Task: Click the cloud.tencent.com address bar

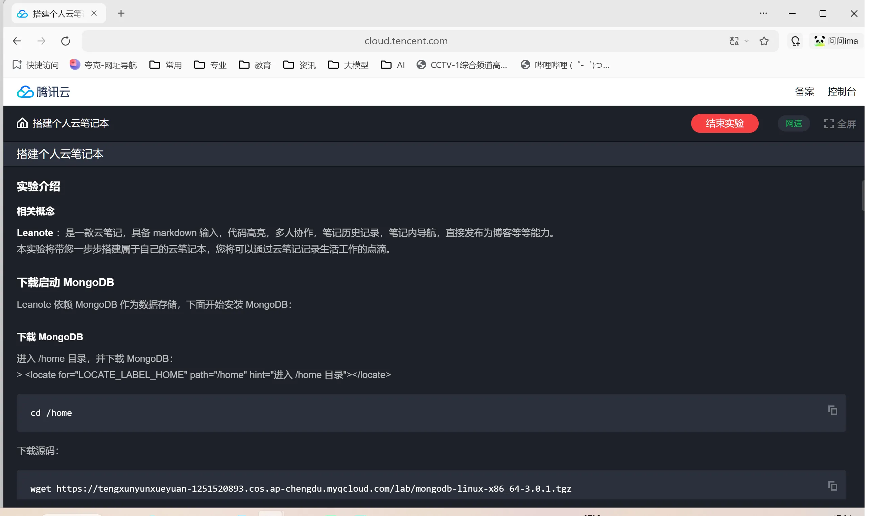Action: pos(406,41)
